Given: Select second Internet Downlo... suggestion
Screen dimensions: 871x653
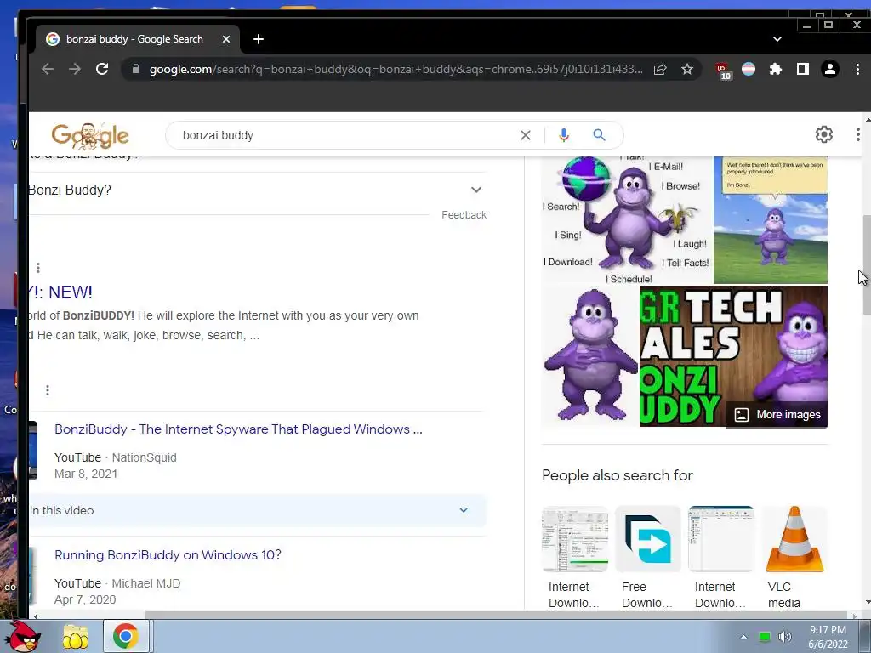Looking at the screenshot, I should click(x=721, y=558).
